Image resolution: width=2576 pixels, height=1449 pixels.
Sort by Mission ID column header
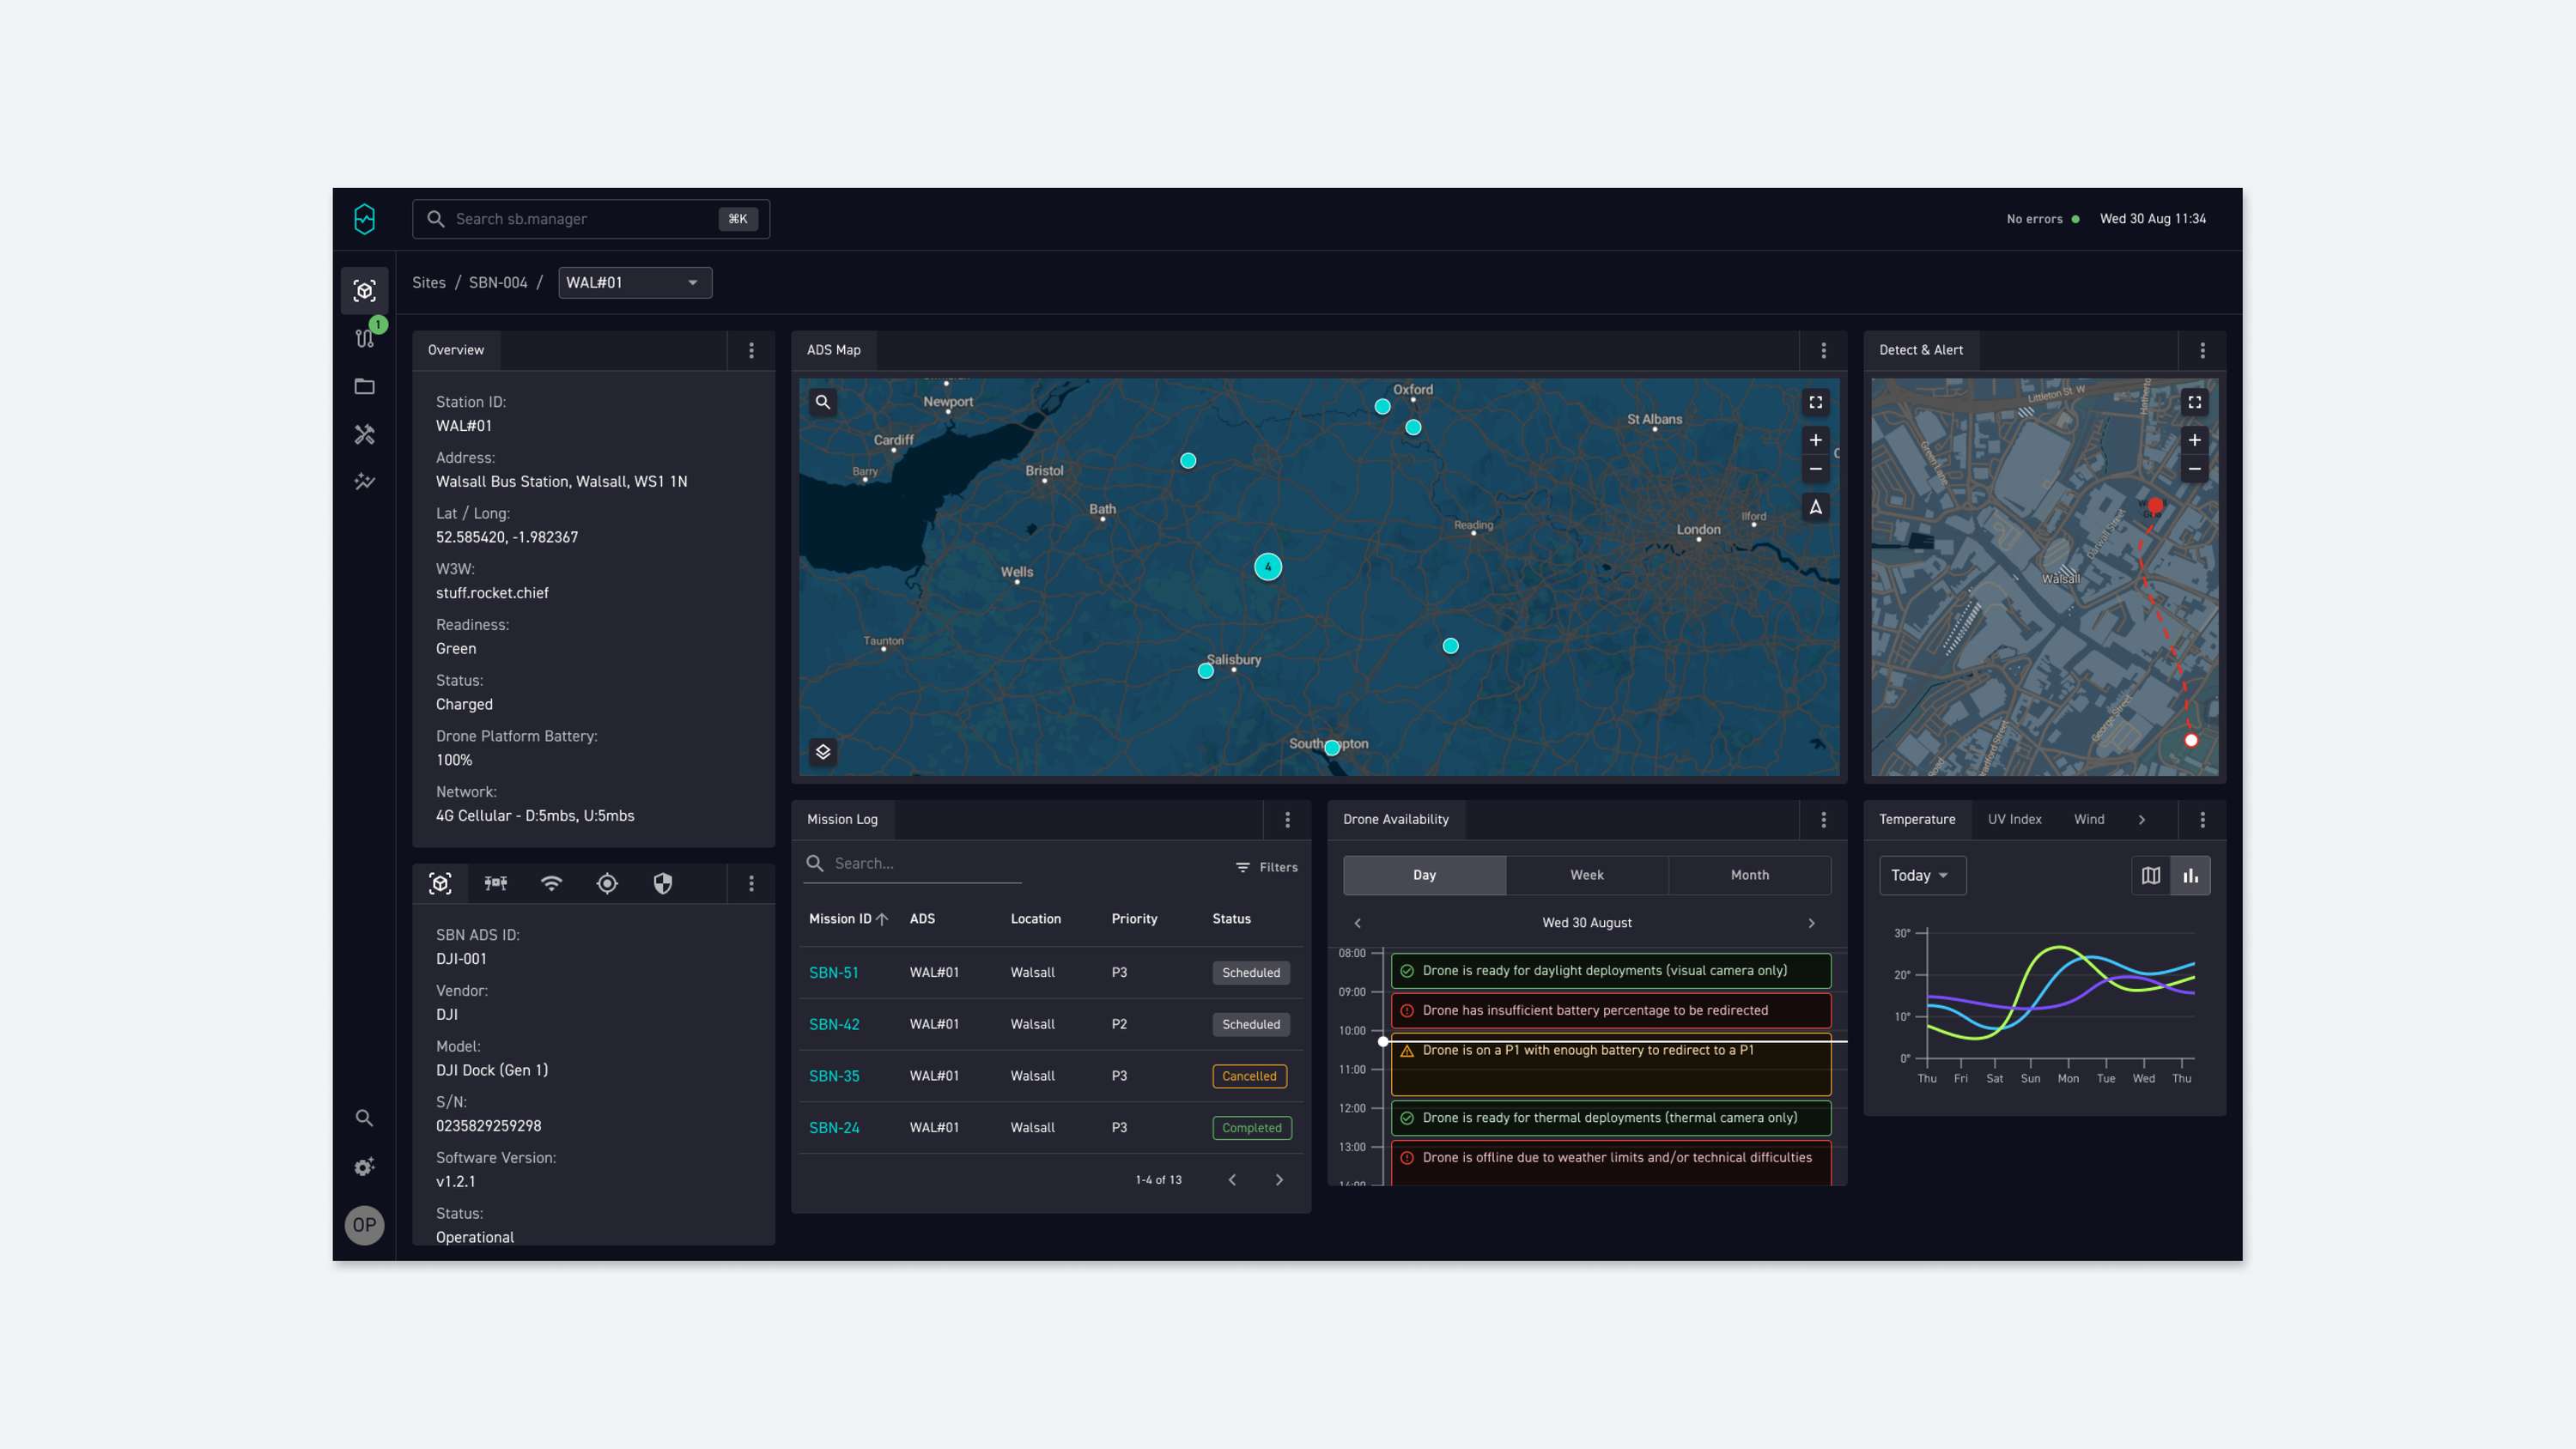point(848,919)
